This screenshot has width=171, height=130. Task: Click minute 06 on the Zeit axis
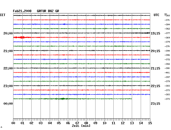pos(68,123)
